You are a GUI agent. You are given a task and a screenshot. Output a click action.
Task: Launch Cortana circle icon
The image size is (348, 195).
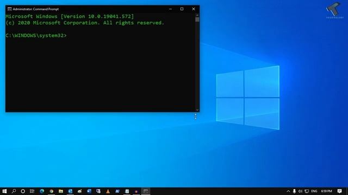pyautogui.click(x=23, y=191)
